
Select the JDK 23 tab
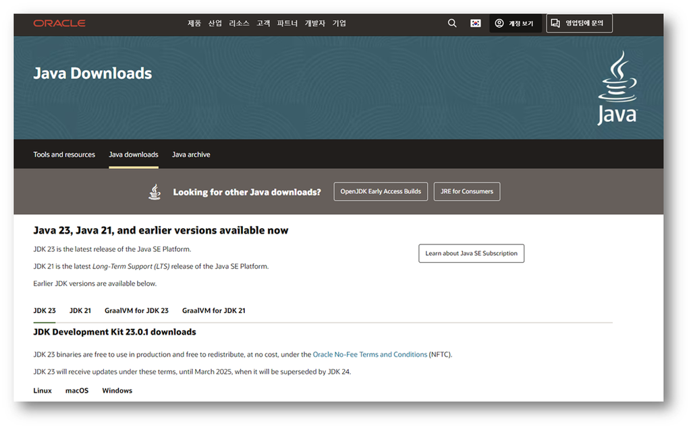(45, 310)
